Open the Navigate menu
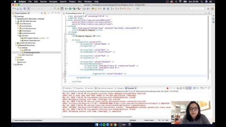226x127 pixels. coord(53,1)
